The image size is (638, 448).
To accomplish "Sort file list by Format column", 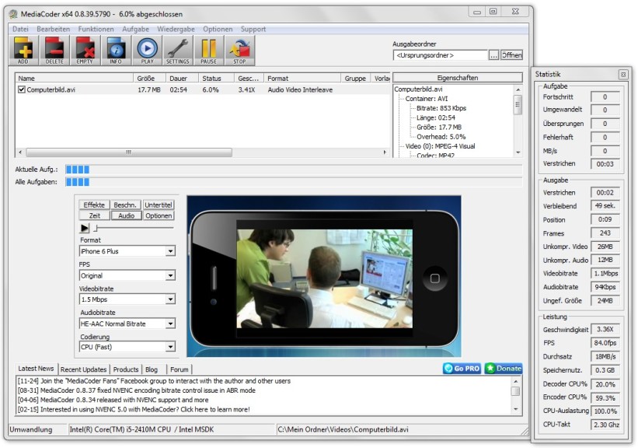I will pos(302,79).
